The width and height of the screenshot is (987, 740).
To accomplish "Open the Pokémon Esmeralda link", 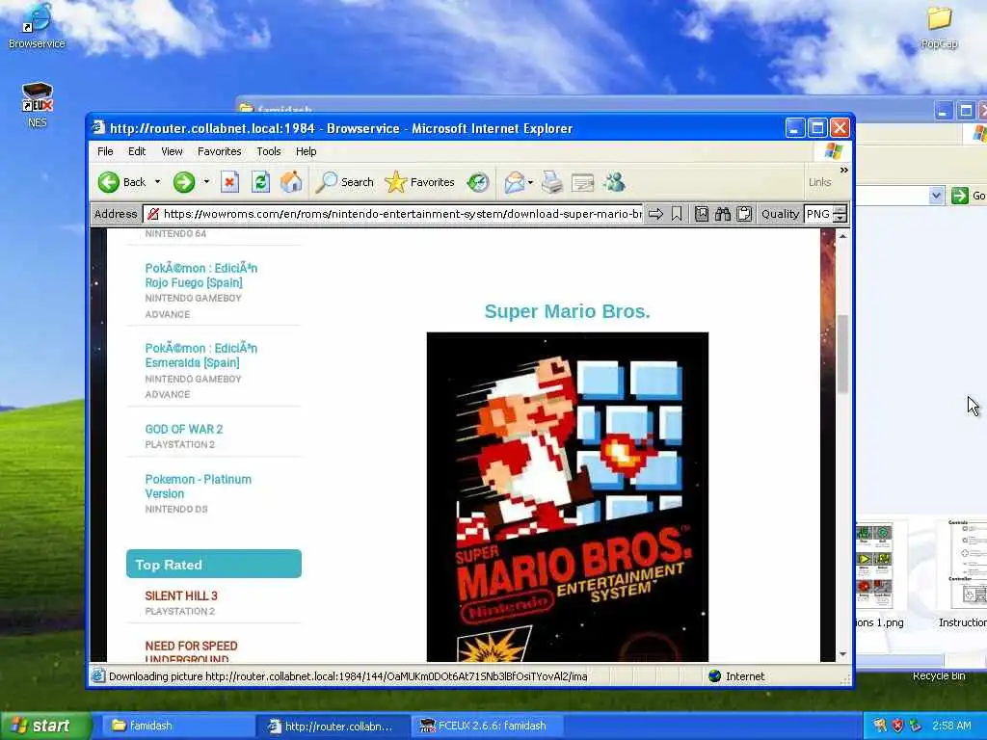I will coord(200,356).
